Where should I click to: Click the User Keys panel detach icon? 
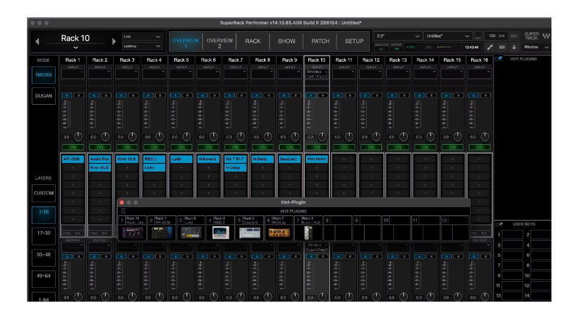tap(499, 224)
